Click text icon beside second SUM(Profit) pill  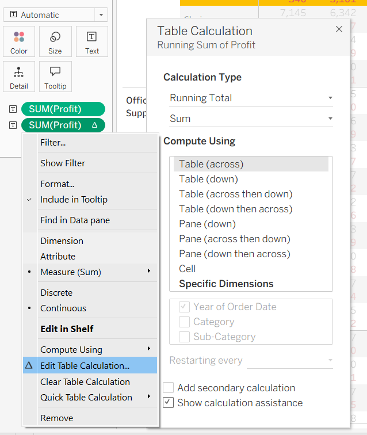13,125
